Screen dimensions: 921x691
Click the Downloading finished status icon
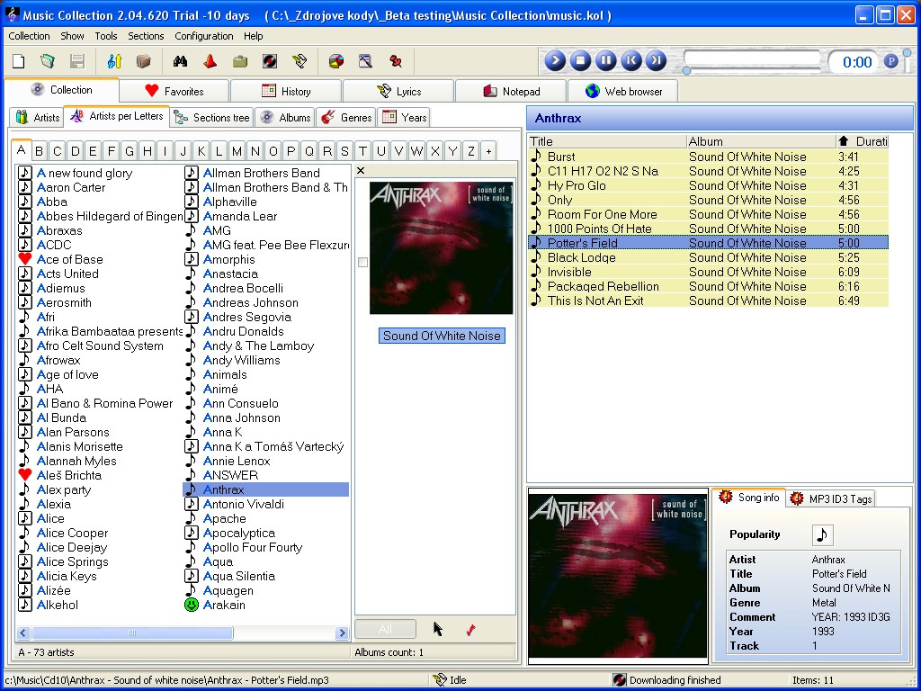(619, 680)
